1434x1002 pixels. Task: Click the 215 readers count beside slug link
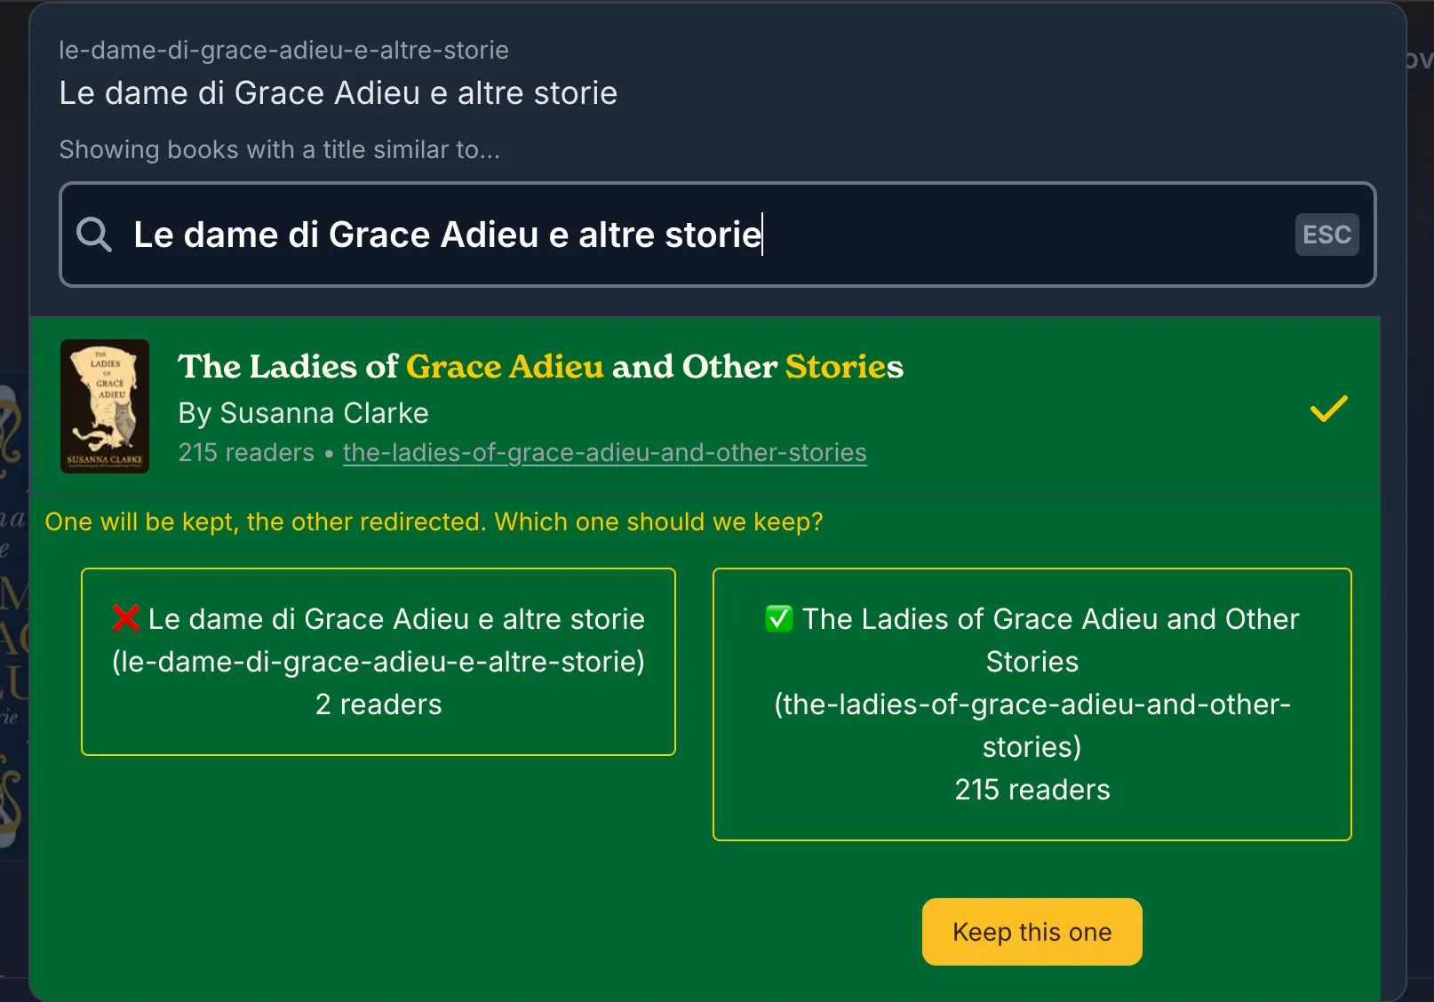coord(246,453)
